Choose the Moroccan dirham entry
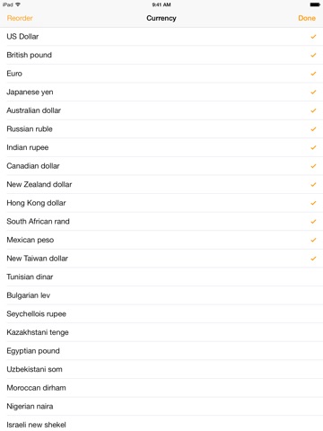 (x=161, y=388)
